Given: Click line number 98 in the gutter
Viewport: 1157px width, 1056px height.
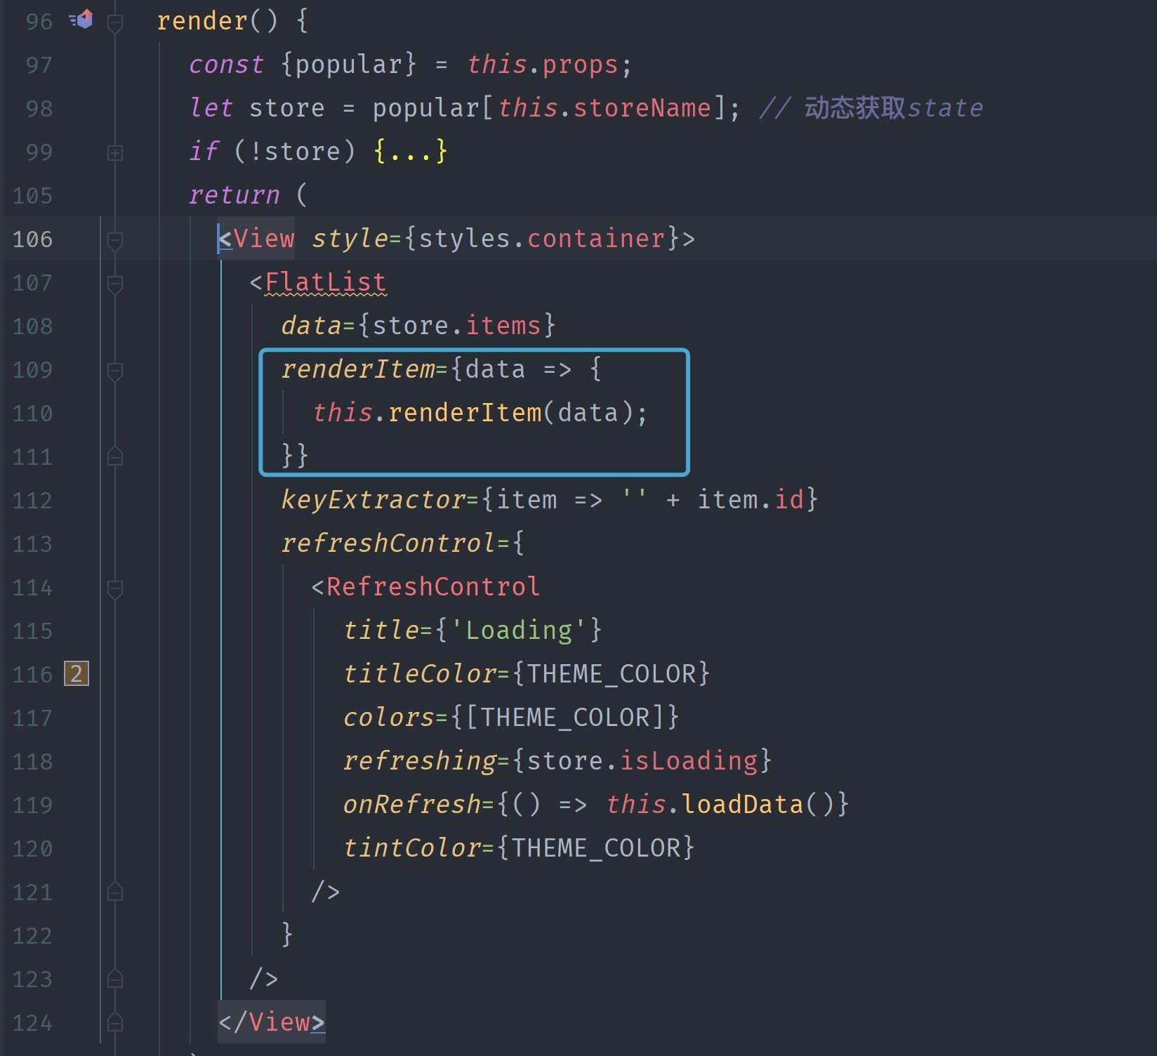Looking at the screenshot, I should point(39,109).
